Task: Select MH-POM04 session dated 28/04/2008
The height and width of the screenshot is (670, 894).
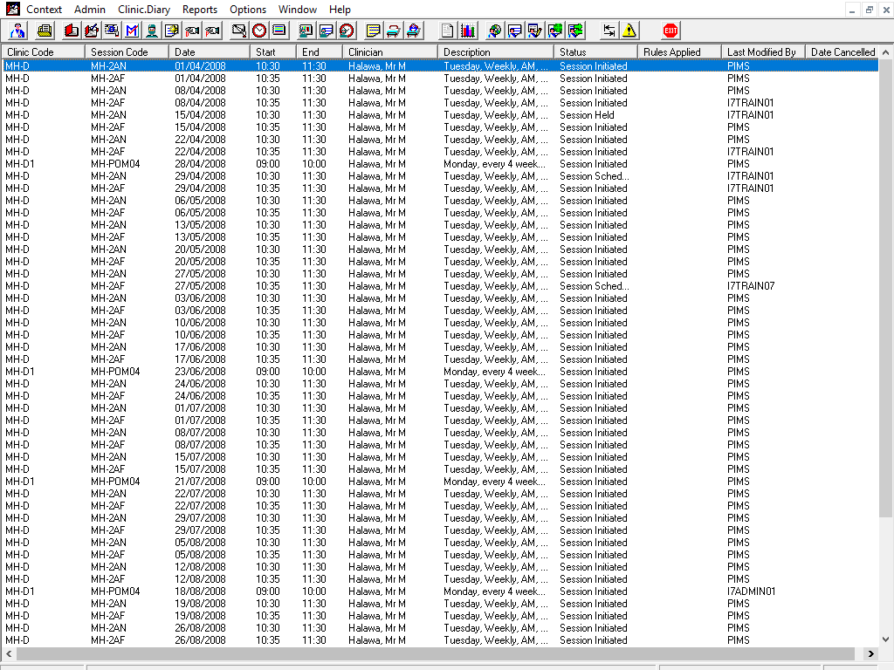Action: 440,164
